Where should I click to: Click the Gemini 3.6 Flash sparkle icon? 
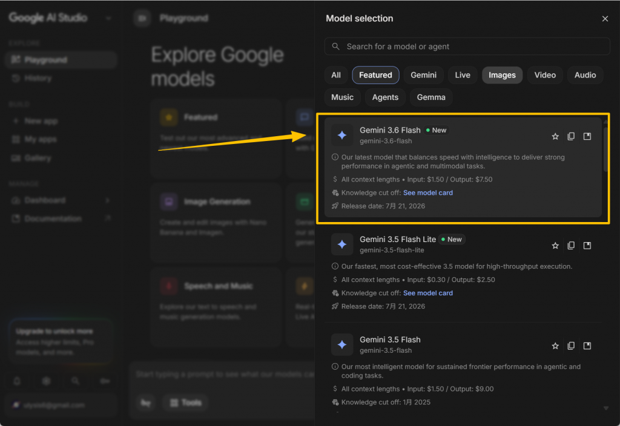point(342,135)
